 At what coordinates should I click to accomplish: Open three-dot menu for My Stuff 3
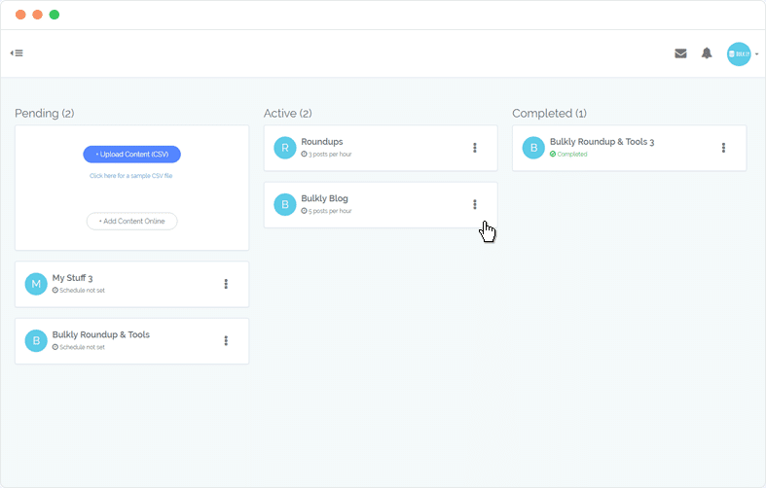pyautogui.click(x=226, y=284)
